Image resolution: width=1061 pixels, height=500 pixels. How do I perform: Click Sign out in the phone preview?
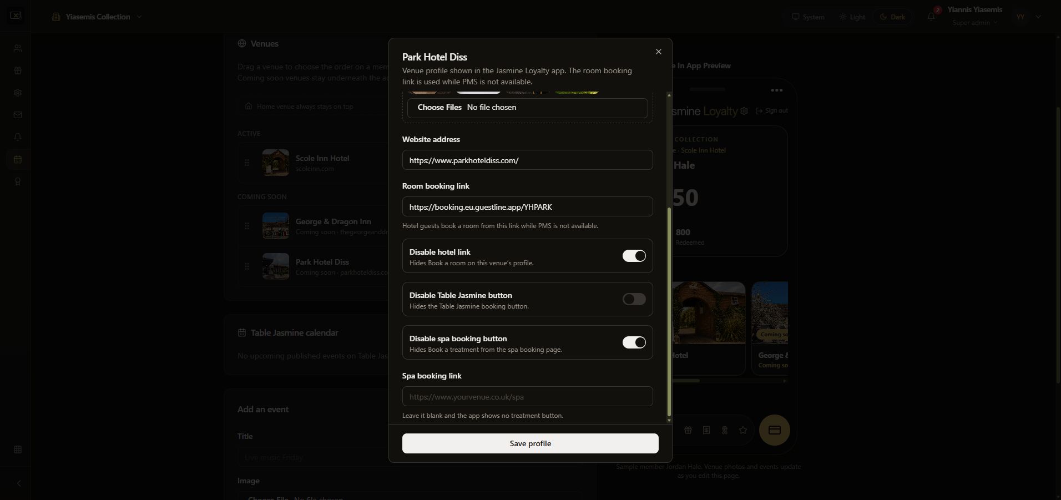772,111
